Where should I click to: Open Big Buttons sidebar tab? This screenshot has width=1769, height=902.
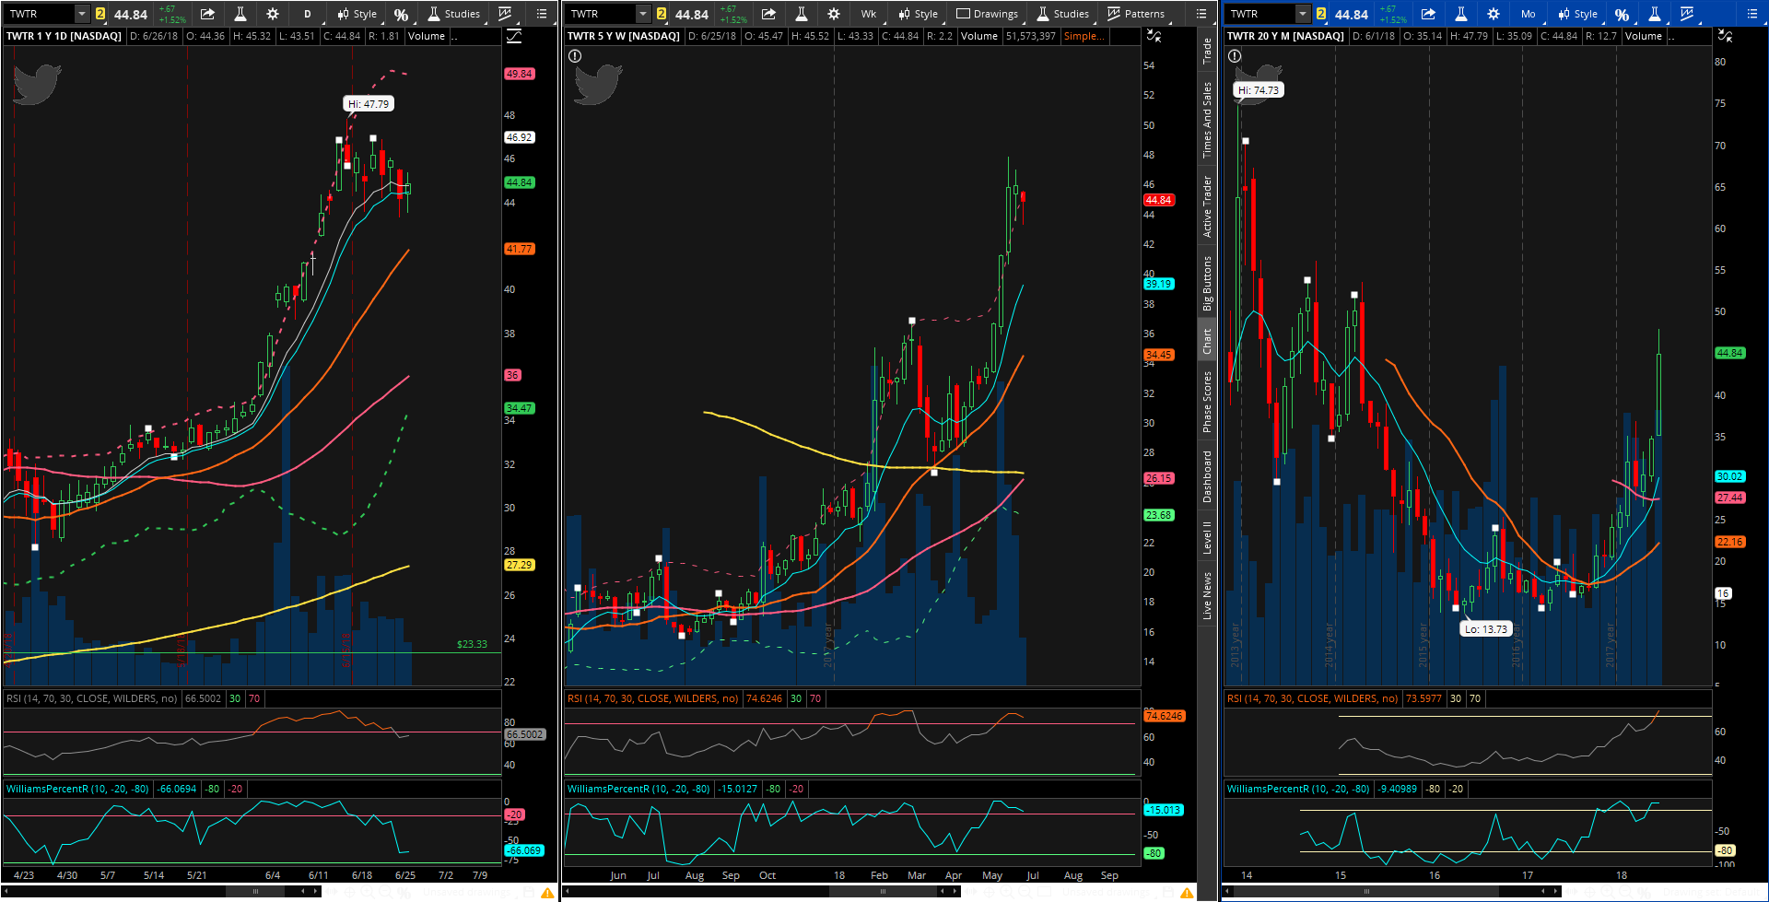tap(1207, 283)
